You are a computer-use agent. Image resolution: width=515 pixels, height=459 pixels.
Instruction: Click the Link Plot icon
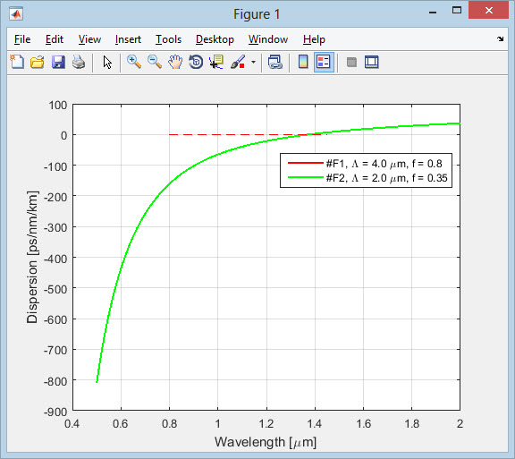tap(274, 62)
